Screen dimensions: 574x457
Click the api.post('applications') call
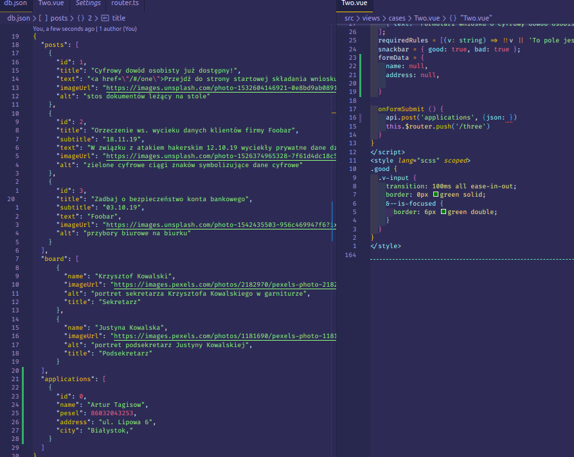(x=451, y=118)
